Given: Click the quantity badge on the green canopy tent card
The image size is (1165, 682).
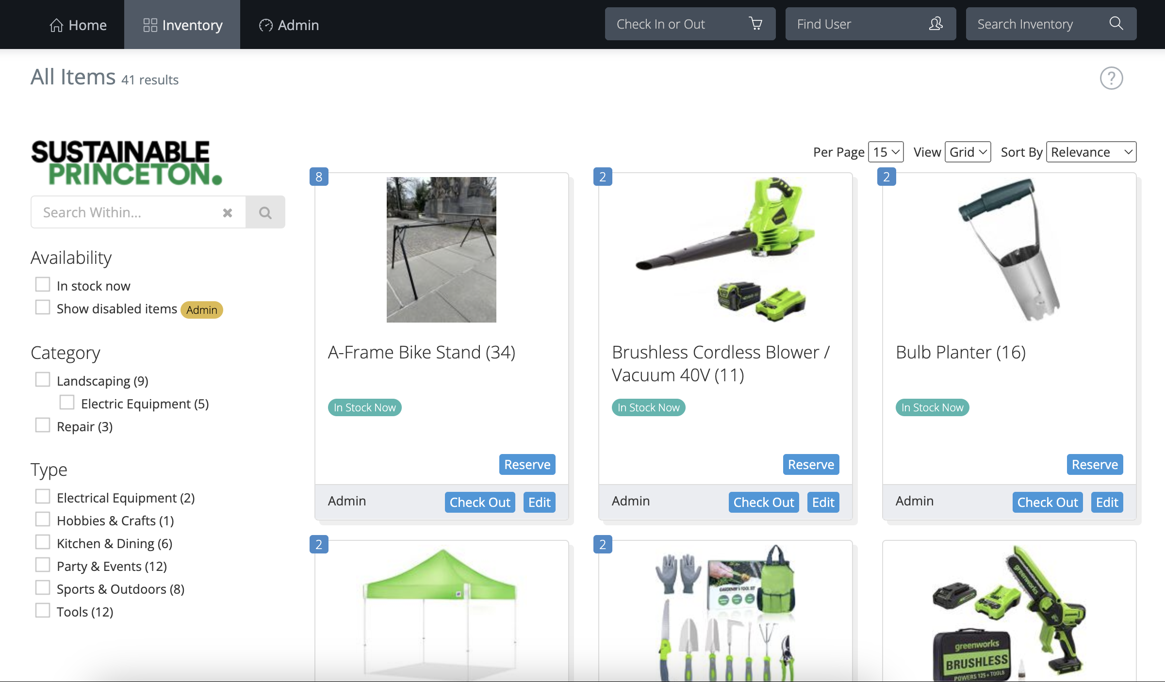Looking at the screenshot, I should [x=319, y=544].
